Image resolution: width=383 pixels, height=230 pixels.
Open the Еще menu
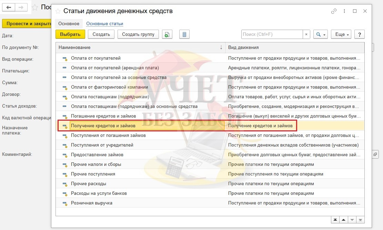point(341,34)
